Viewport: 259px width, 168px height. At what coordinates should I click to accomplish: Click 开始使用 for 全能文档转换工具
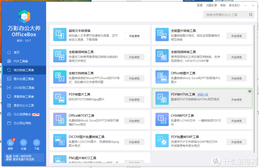pos(134,78)
